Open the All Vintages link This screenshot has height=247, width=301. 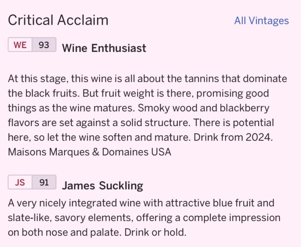click(261, 21)
